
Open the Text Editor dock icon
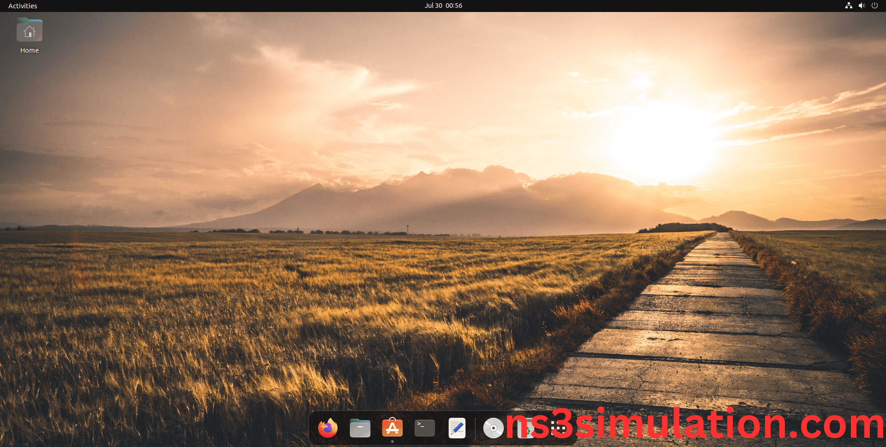[457, 428]
